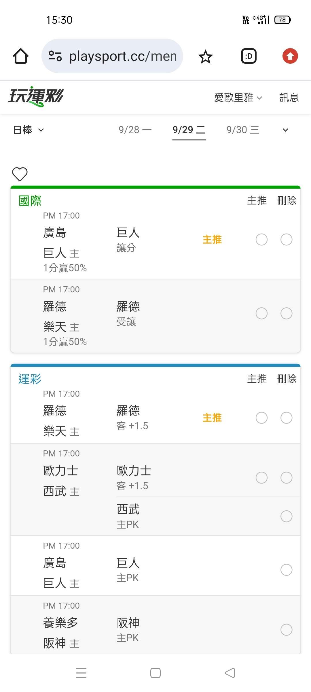Tap the 運彩 section heading
This screenshot has width=311, height=692.
click(30, 379)
